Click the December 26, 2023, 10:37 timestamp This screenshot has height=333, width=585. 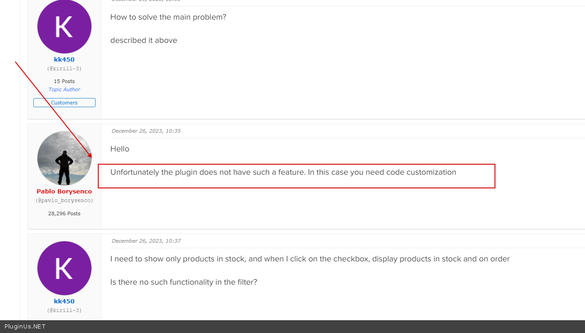pyautogui.click(x=146, y=241)
